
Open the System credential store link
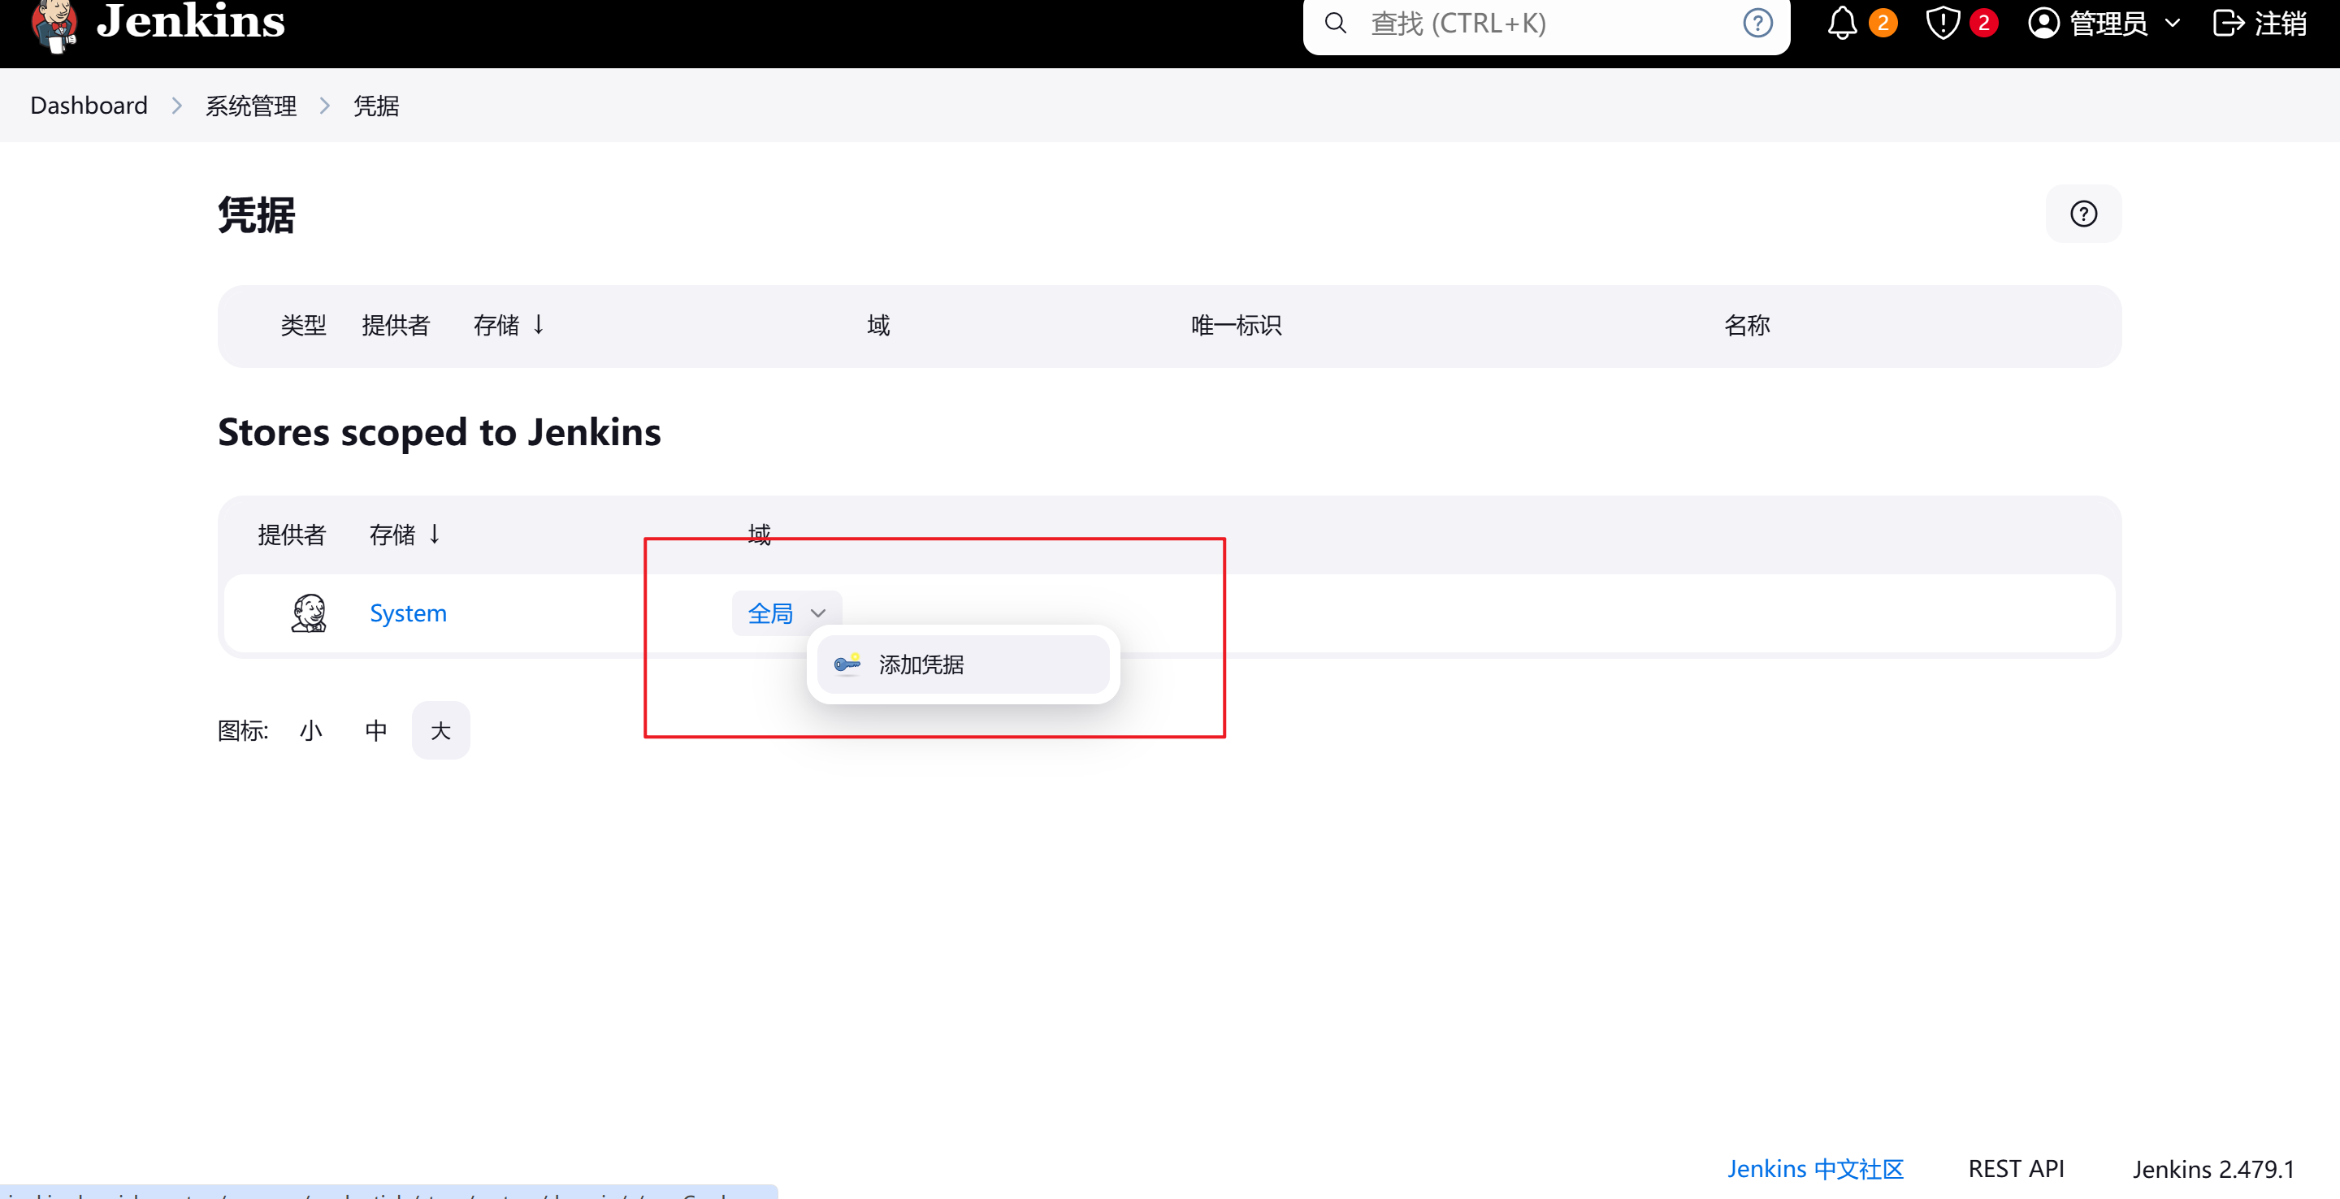[408, 613]
